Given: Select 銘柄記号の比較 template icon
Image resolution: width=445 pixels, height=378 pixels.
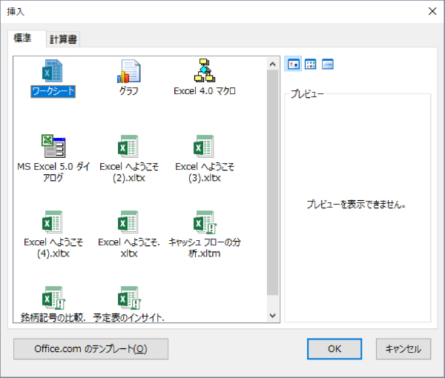Looking at the screenshot, I should click(53, 298).
